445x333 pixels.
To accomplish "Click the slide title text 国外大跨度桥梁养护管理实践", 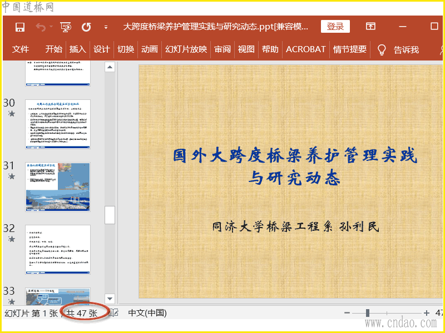I will point(295,156).
